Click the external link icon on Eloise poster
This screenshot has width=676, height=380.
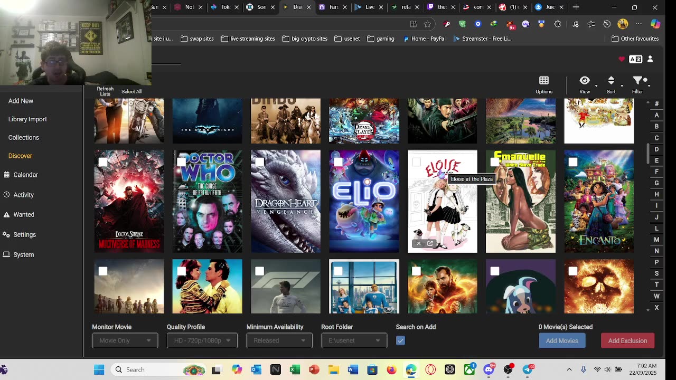(430, 243)
